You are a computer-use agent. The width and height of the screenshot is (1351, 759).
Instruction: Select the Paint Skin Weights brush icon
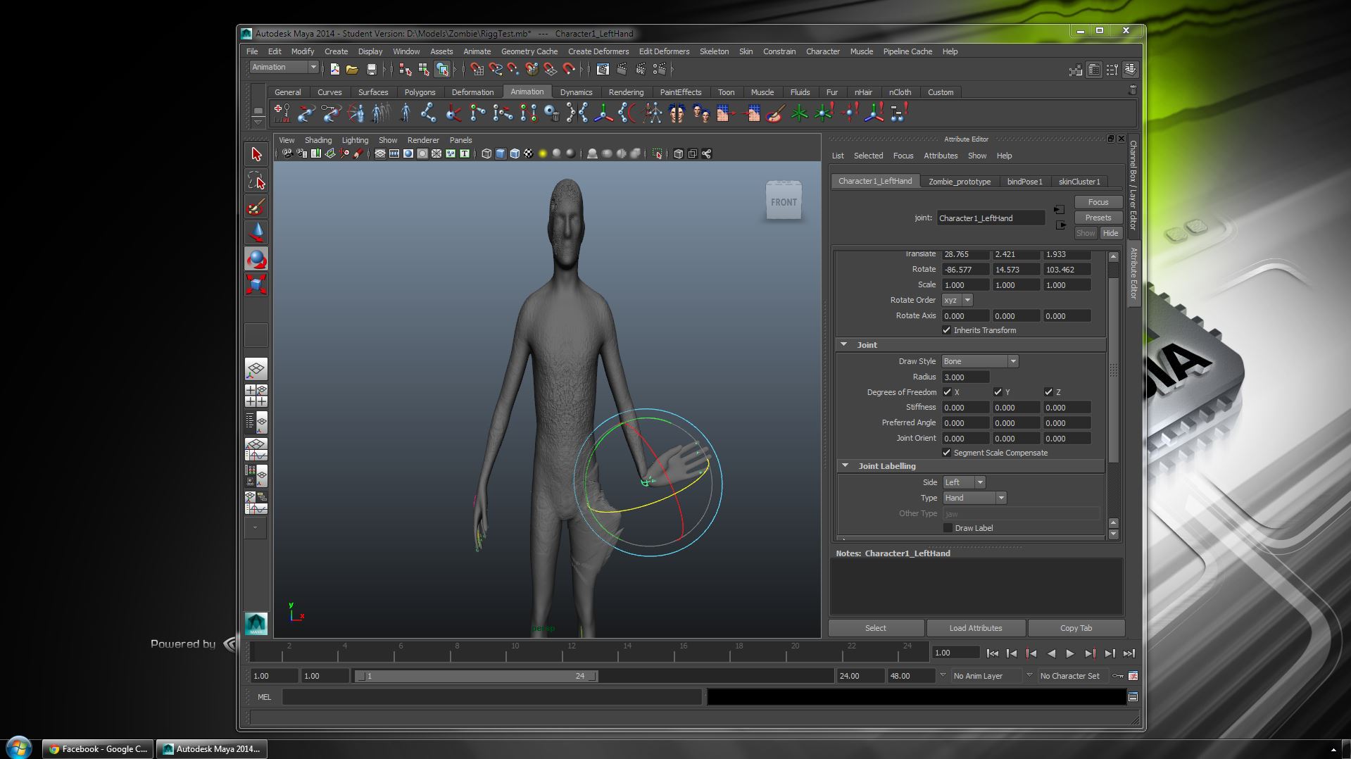pyautogui.click(x=773, y=113)
